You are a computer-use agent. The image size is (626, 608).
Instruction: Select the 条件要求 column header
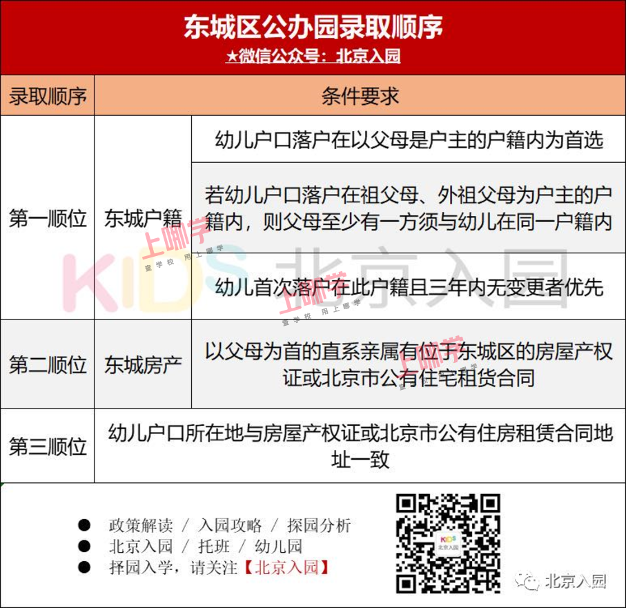(360, 96)
